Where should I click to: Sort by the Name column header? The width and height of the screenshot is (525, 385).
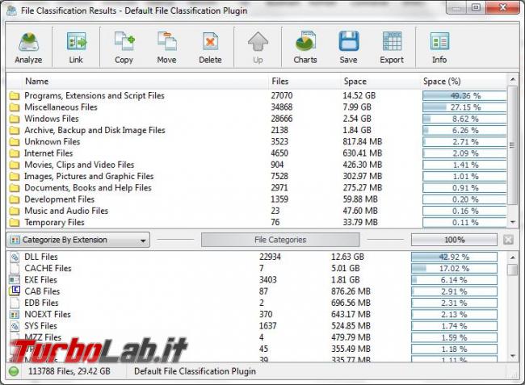tap(37, 82)
